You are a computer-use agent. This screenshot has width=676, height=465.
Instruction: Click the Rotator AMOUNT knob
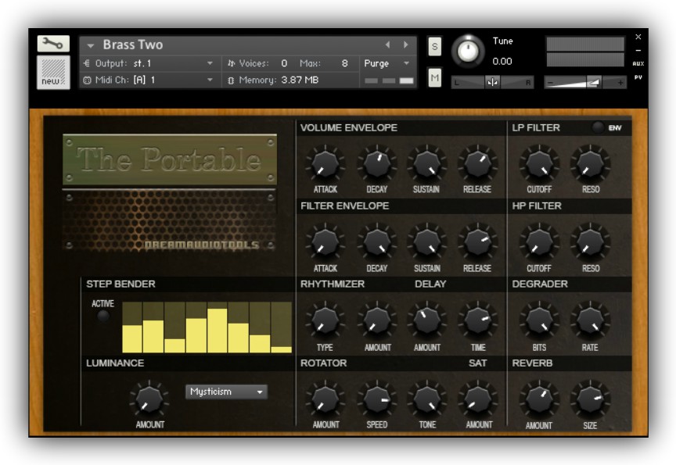point(325,400)
